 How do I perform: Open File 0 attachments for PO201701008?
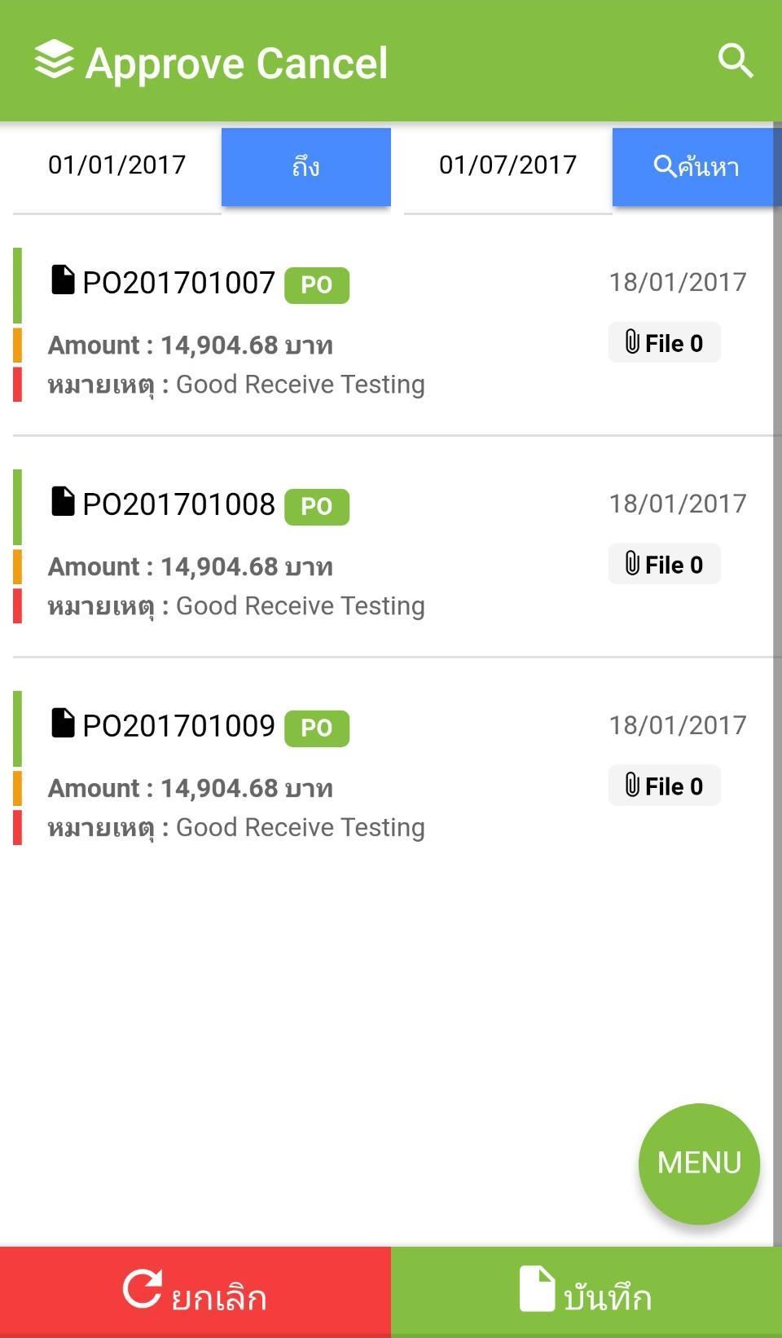click(664, 565)
